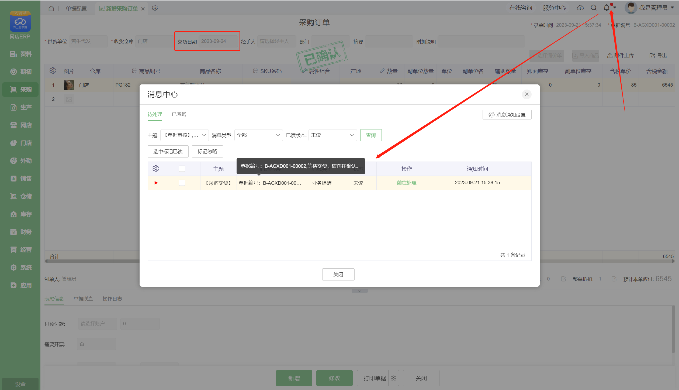Switch to the 单据联查 tab

click(83, 299)
